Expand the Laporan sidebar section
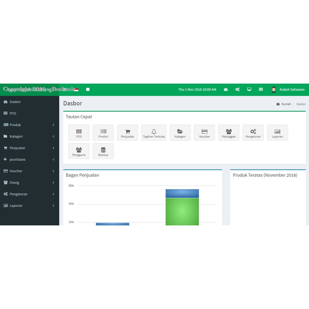The width and height of the screenshot is (309, 309). [29, 205]
